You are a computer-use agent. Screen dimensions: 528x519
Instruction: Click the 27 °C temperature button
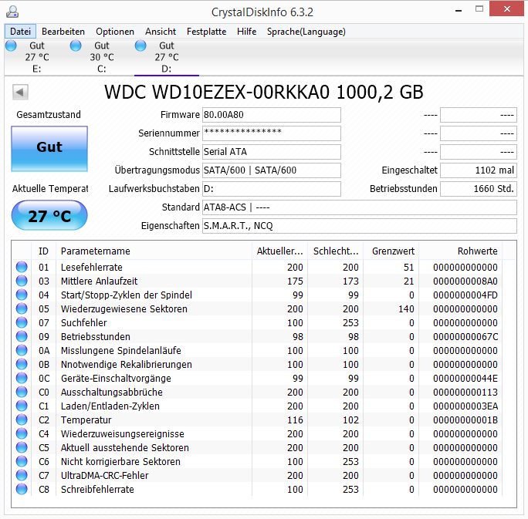coord(49,215)
